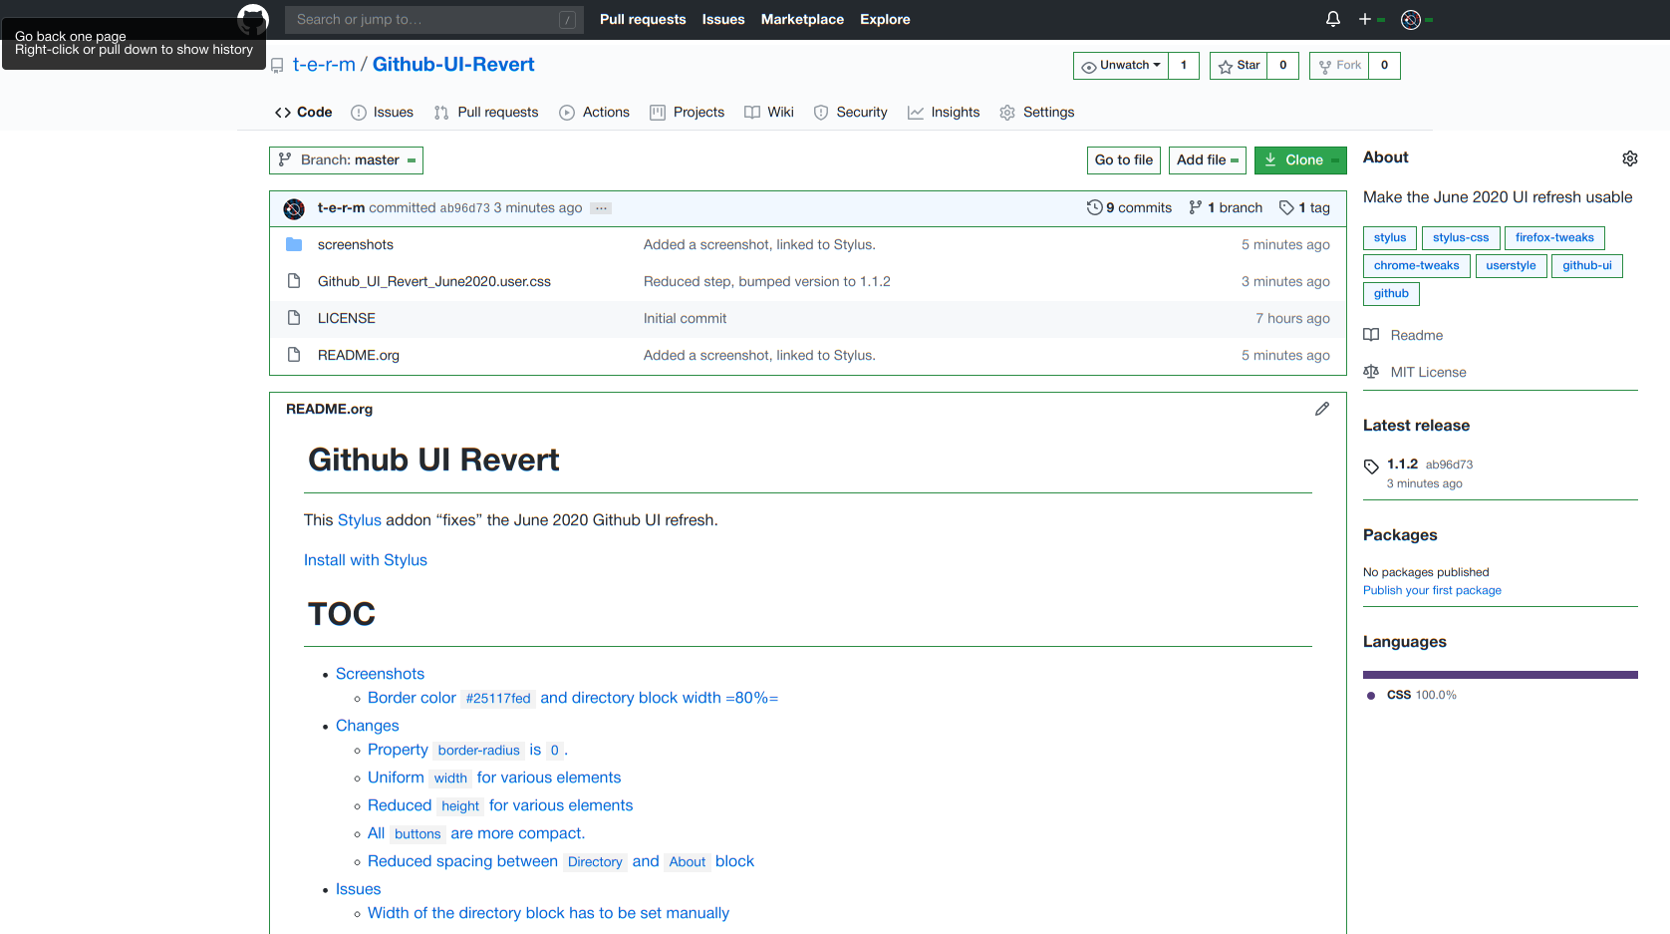Jump to Screenshots section in TOC
This screenshot has width=1670, height=934.
click(x=380, y=675)
